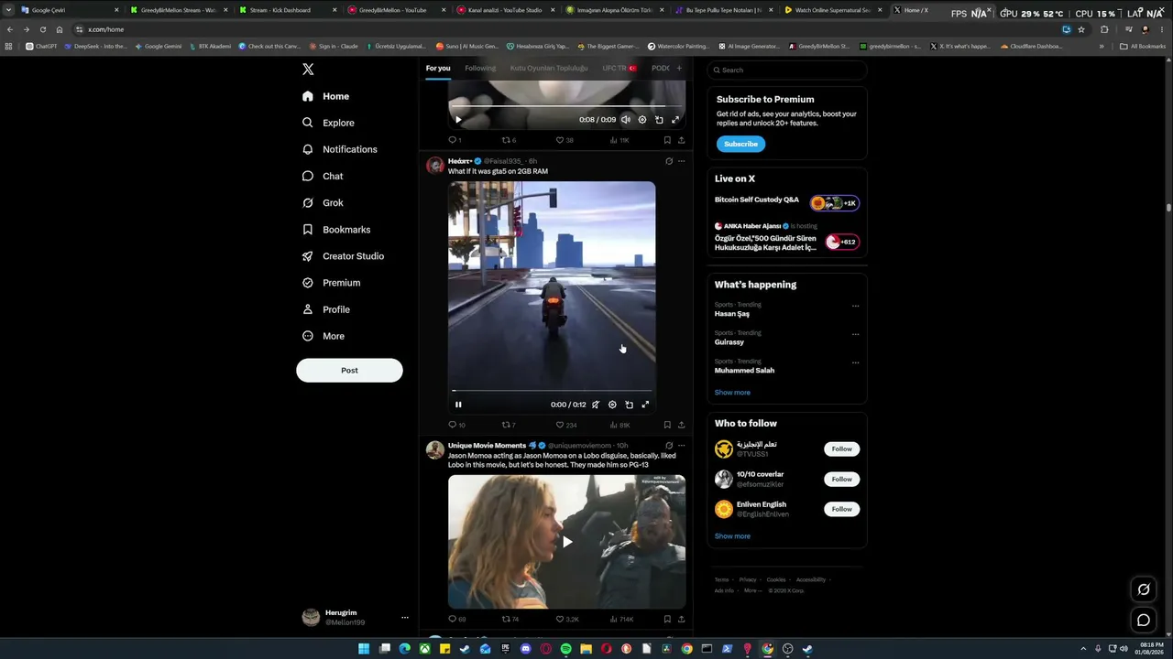Click the X logo above Home
The width and height of the screenshot is (1173, 659).
coord(308,70)
